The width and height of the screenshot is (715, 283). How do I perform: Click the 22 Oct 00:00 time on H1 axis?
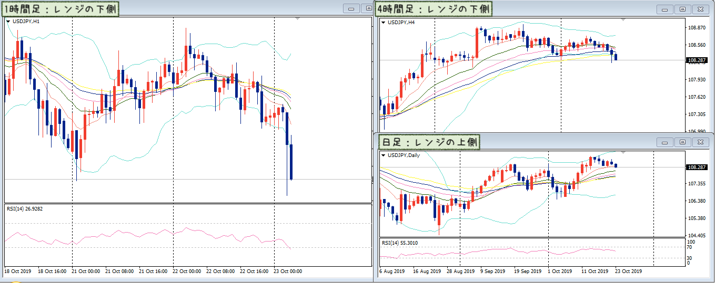point(186,271)
